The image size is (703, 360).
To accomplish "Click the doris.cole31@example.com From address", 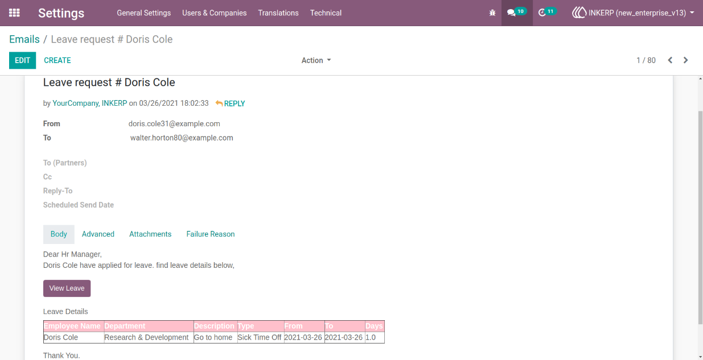I will click(x=174, y=123).
